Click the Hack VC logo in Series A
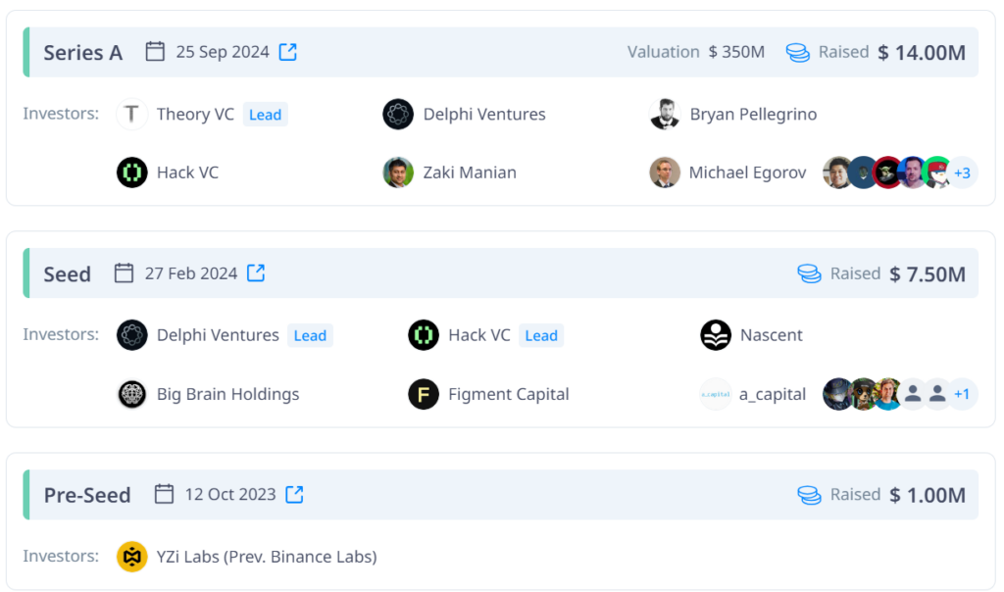The image size is (1004, 592). [132, 173]
